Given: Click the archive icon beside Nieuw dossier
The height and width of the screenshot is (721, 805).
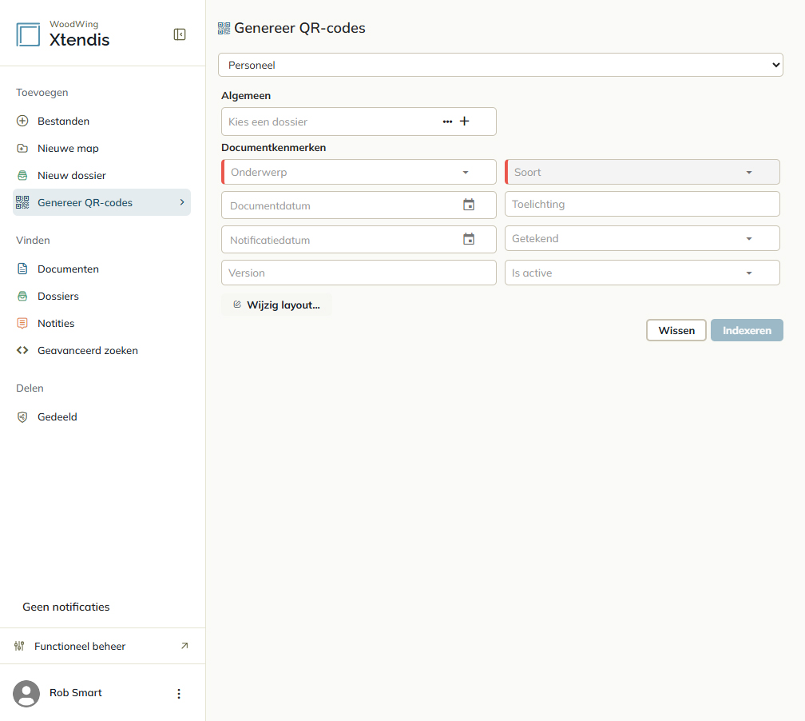Looking at the screenshot, I should 22,175.
